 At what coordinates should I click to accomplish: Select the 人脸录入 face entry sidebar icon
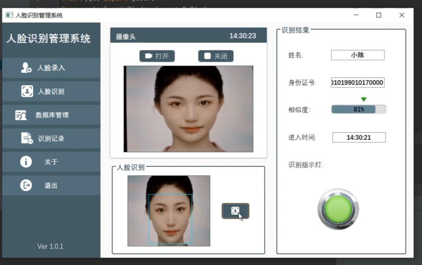pos(26,67)
